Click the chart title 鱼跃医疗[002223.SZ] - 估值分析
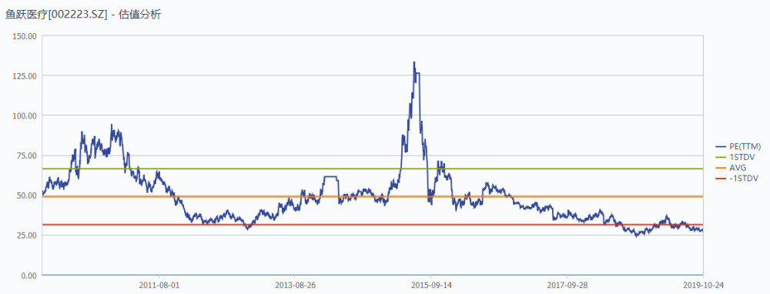 [83, 15]
